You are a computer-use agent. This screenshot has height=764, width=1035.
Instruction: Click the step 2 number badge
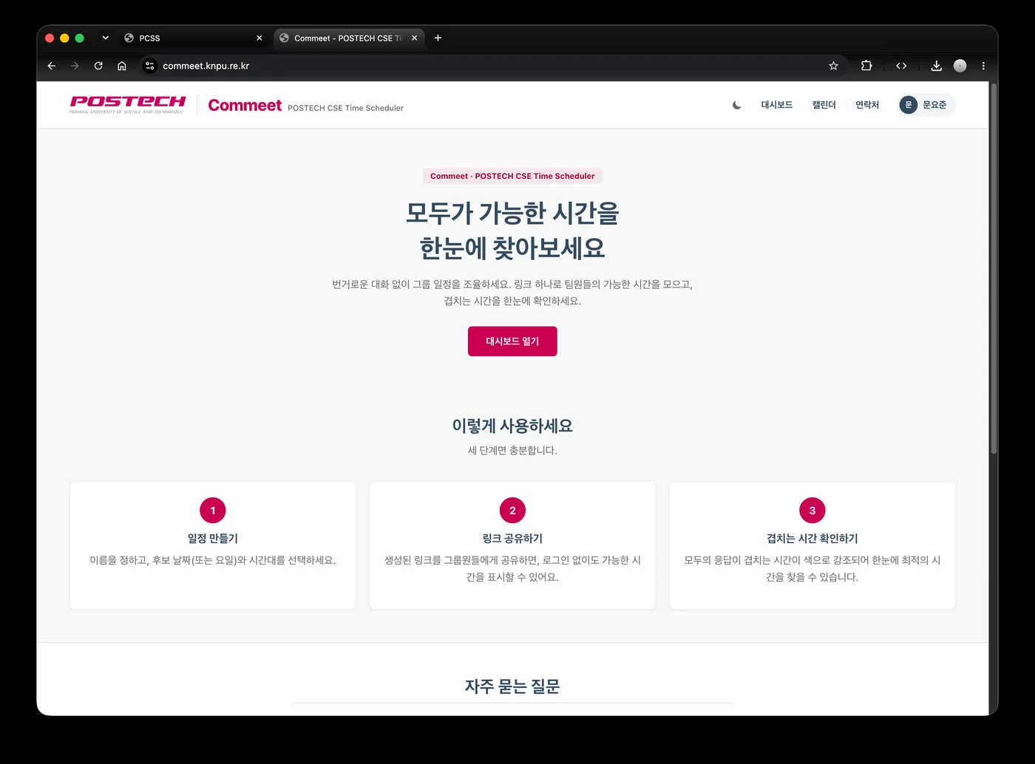coord(512,511)
